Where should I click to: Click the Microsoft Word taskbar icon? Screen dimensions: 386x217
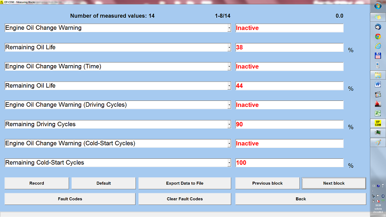coord(378,85)
